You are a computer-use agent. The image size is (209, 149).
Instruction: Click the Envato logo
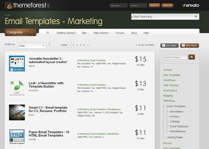[191, 5]
